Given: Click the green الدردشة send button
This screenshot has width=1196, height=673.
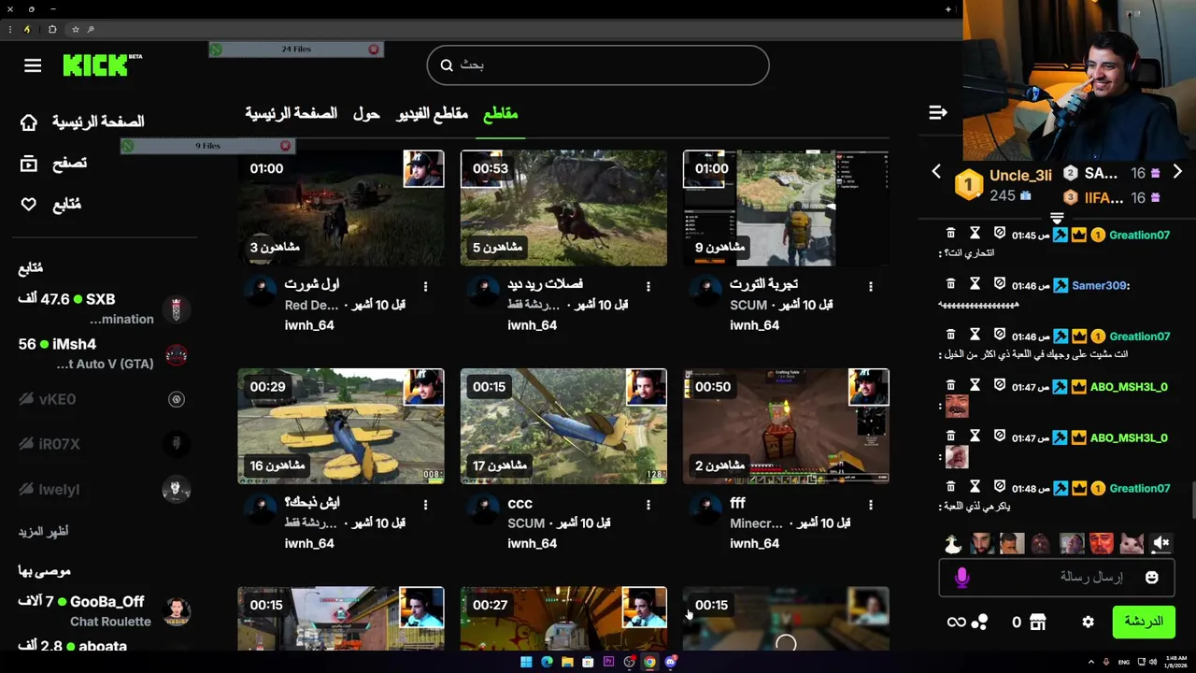Looking at the screenshot, I should click(1144, 622).
